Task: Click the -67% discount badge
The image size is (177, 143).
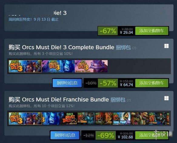Action: point(108,31)
